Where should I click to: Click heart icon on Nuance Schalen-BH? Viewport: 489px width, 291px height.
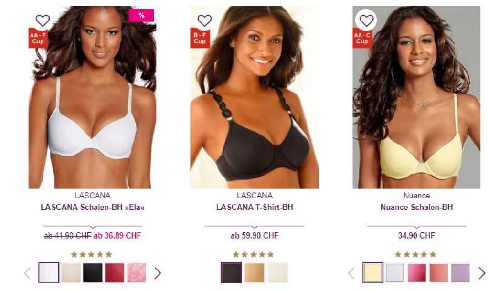click(366, 21)
